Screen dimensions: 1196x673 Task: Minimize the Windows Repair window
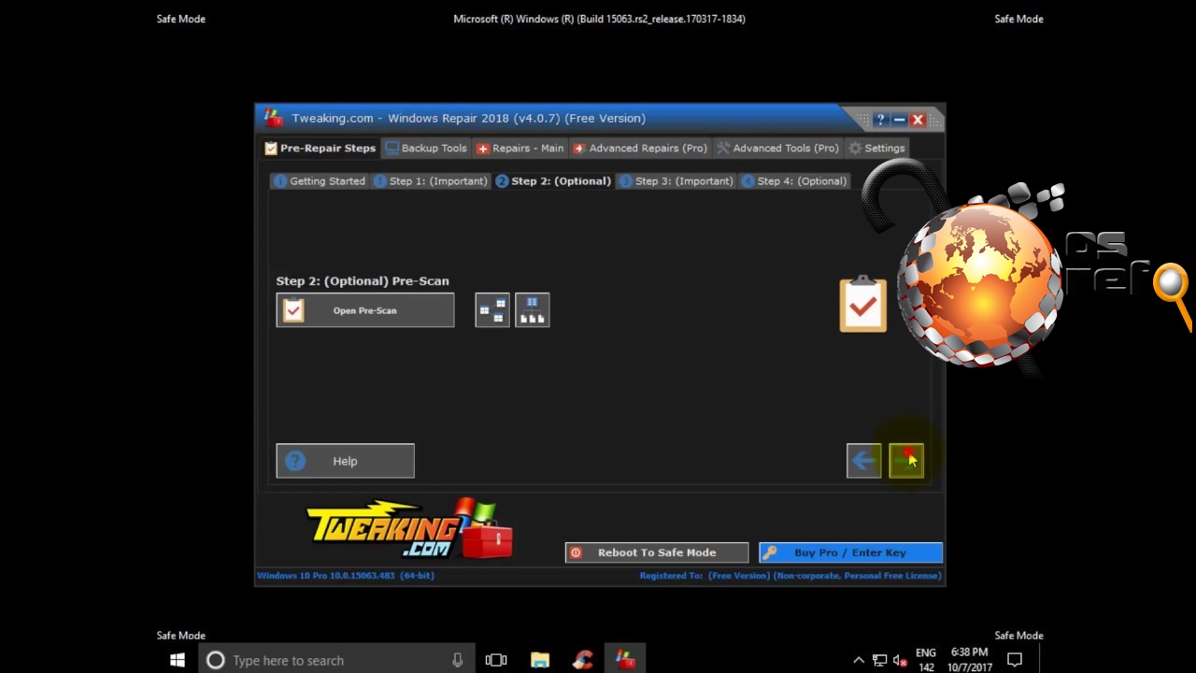(x=899, y=120)
